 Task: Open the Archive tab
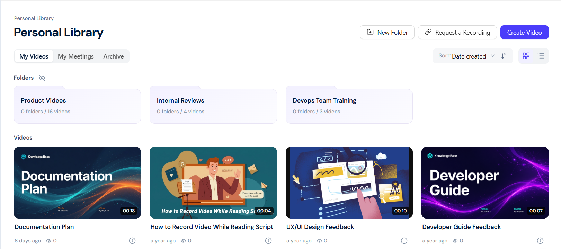[114, 56]
